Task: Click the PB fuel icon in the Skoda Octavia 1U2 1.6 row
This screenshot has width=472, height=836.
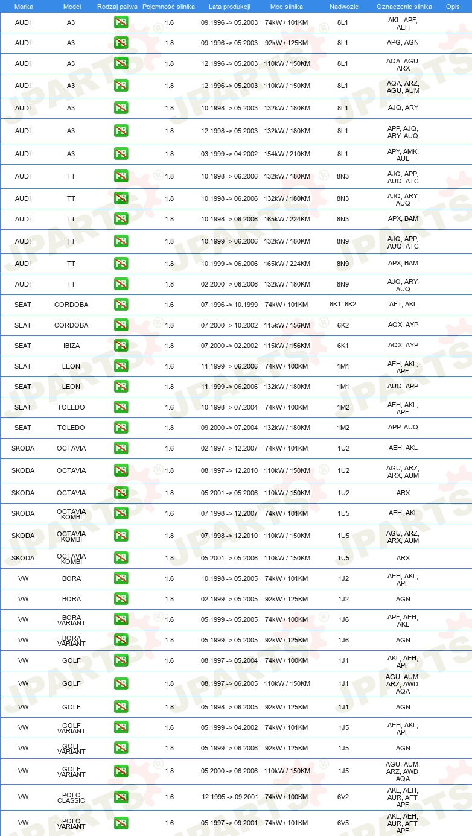Action: tap(121, 448)
